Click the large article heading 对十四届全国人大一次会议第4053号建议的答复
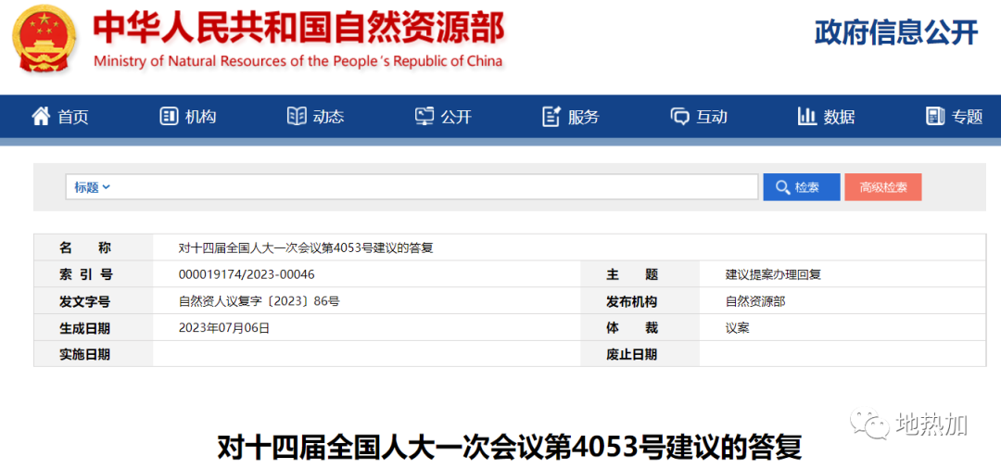Screen dimensions: 1001x469 pos(510,448)
